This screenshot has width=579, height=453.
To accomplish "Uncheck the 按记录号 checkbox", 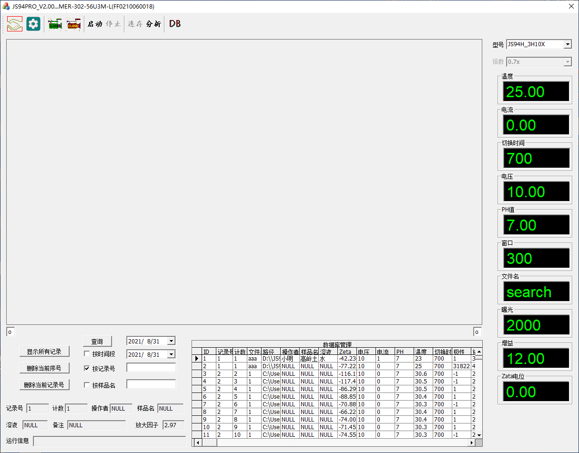I will (87, 368).
